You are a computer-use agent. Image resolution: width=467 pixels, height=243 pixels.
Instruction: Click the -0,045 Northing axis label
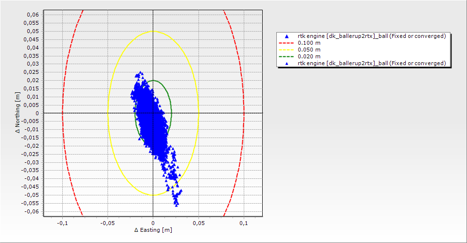click(x=30, y=187)
